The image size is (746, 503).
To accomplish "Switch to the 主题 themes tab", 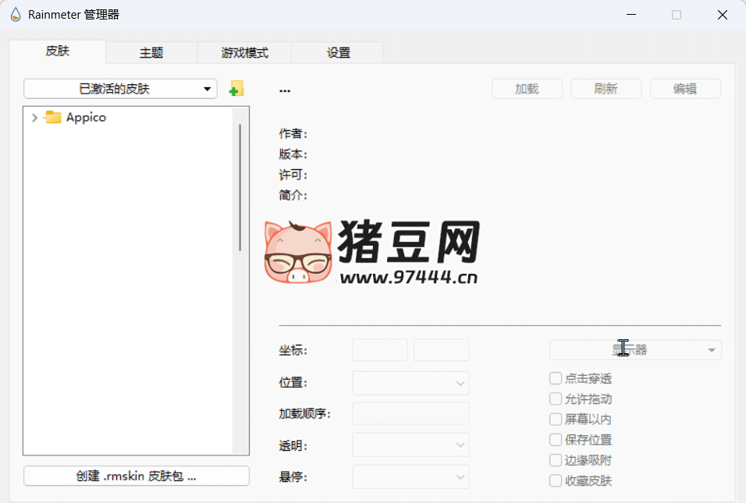I will click(151, 51).
